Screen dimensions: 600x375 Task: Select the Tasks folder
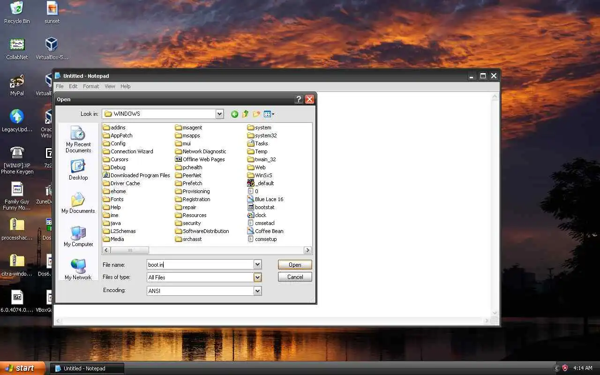258,143
